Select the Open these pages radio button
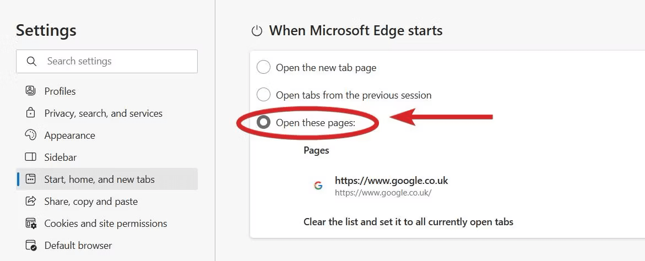The width and height of the screenshot is (645, 261). point(263,122)
